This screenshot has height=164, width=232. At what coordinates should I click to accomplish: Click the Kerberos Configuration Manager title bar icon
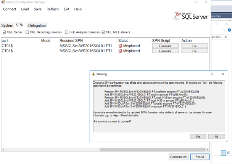(x=3, y=2)
